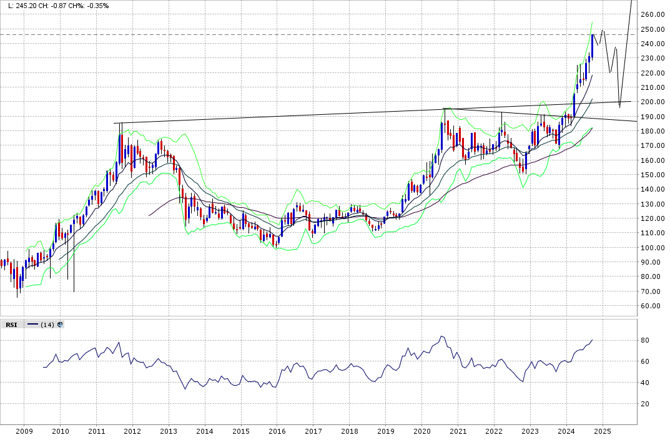Image resolution: width=670 pixels, height=440 pixels.
Task: Click the 100.00 price axis label
Action: (651, 248)
